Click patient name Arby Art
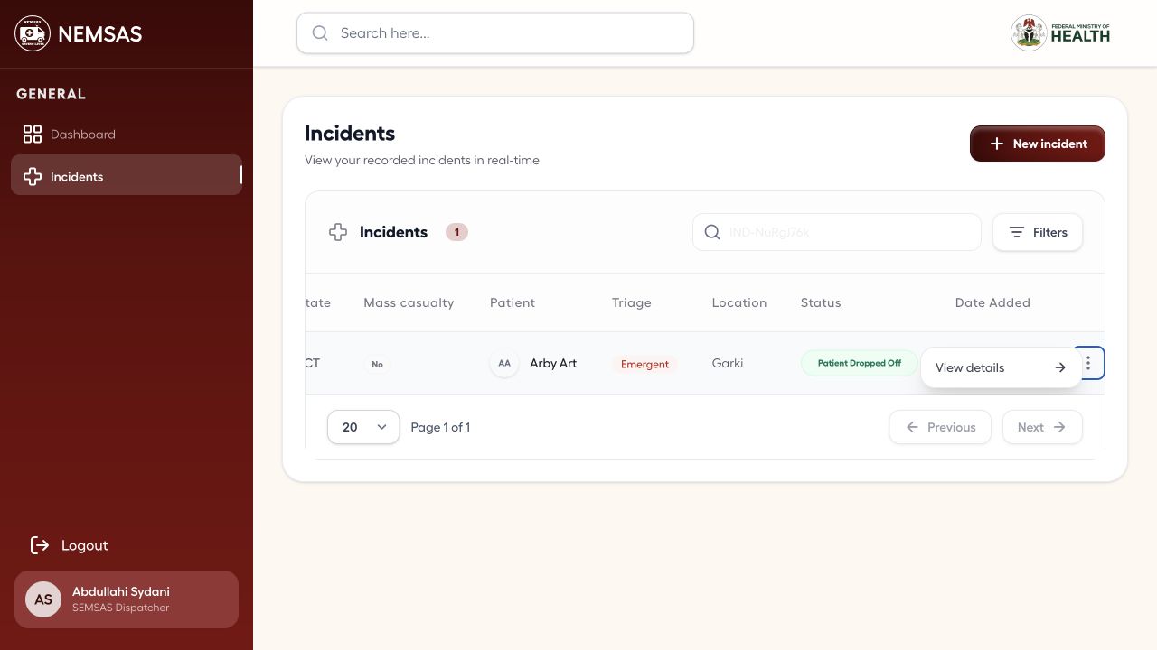The image size is (1157, 650). coord(553,363)
